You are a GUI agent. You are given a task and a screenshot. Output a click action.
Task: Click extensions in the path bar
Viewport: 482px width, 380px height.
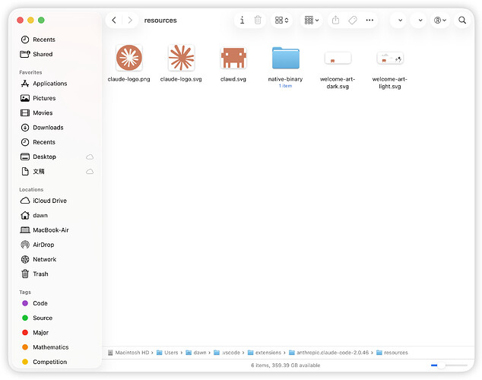point(265,353)
